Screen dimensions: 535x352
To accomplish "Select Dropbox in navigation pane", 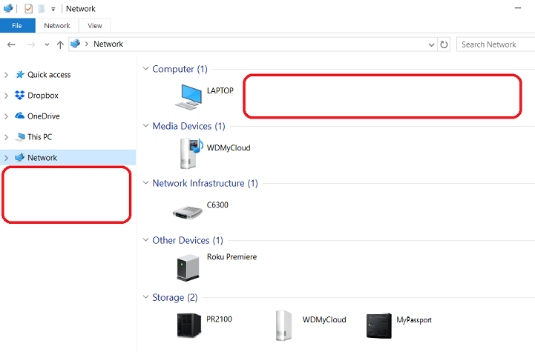I will click(x=43, y=96).
